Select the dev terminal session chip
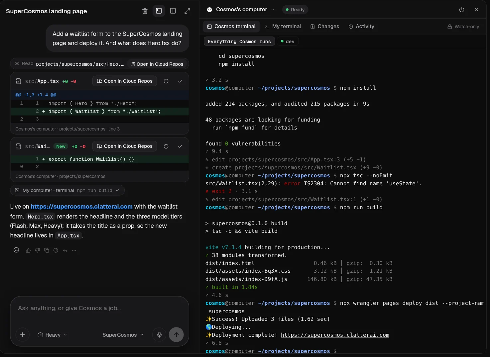The width and height of the screenshot is (490, 357). coord(288,42)
